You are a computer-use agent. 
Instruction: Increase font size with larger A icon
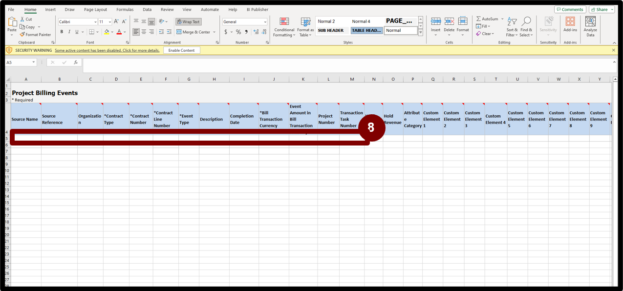tap(116, 22)
